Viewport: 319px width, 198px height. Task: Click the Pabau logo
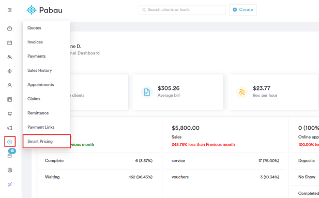44,10
